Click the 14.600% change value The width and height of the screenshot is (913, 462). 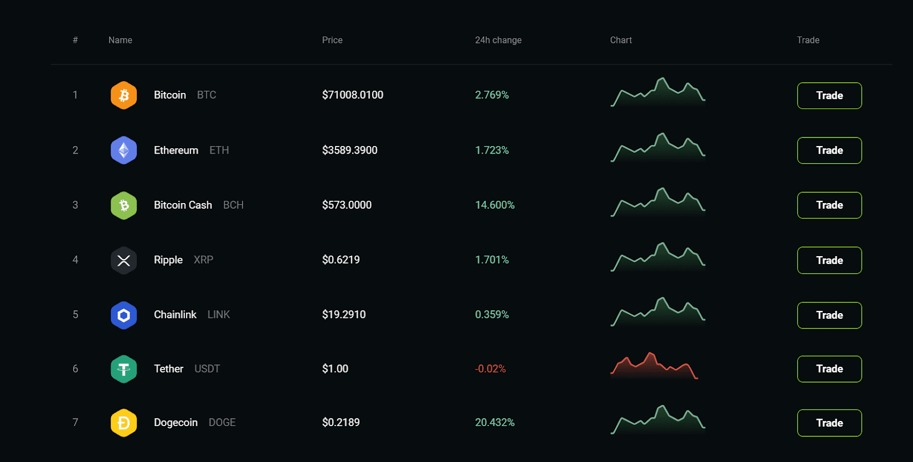click(x=495, y=205)
